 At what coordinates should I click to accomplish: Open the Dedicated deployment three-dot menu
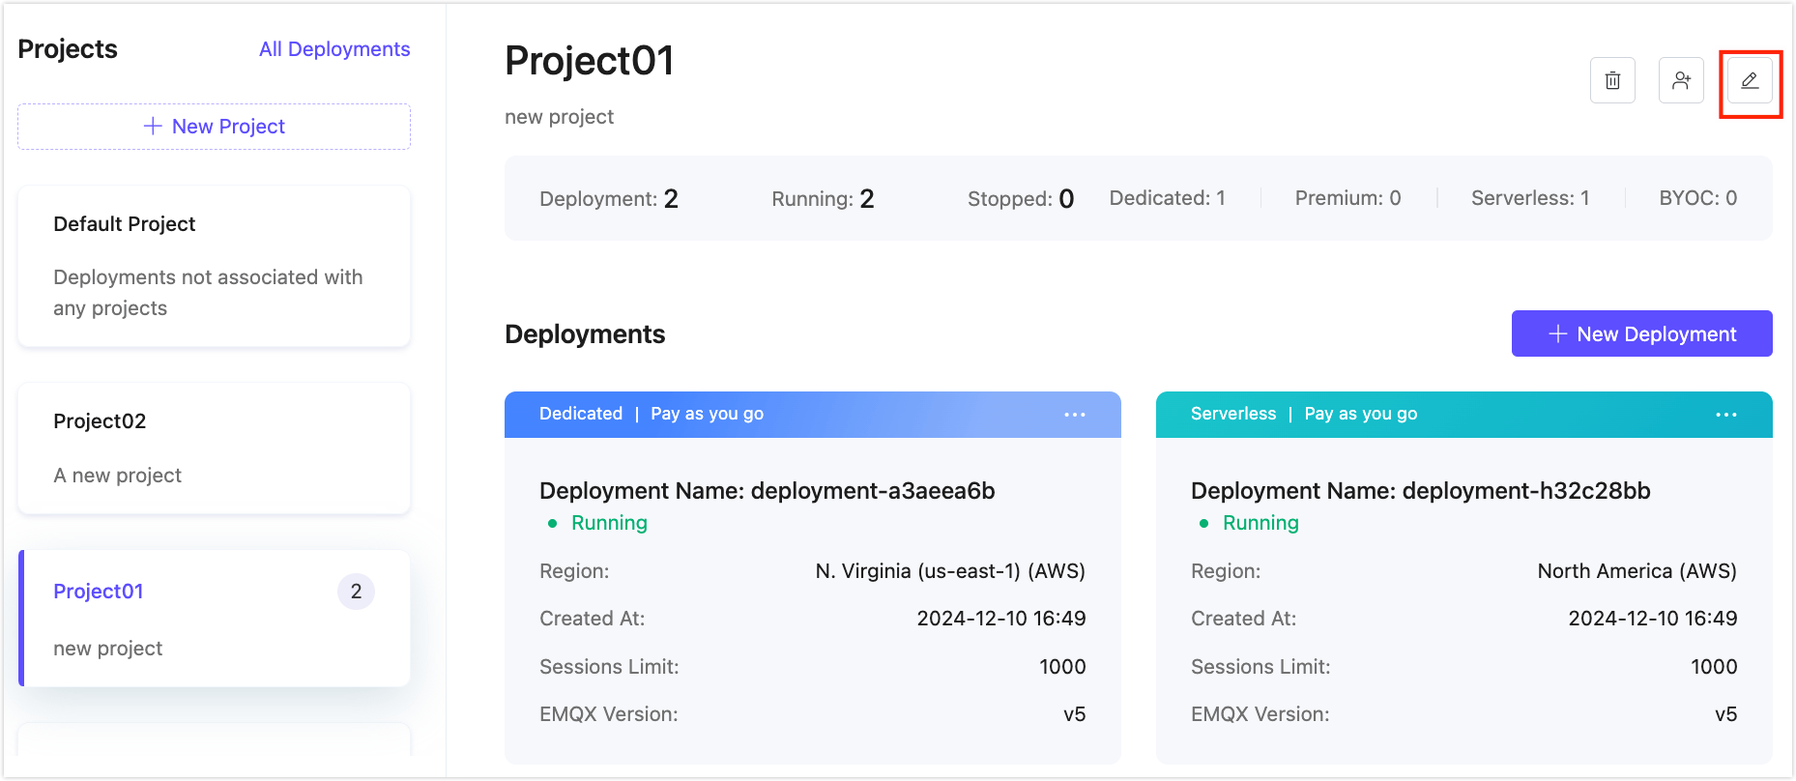point(1075,415)
